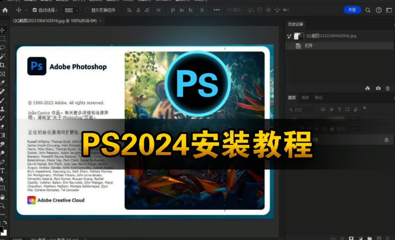Create new snapshot in History panel

click(x=378, y=88)
